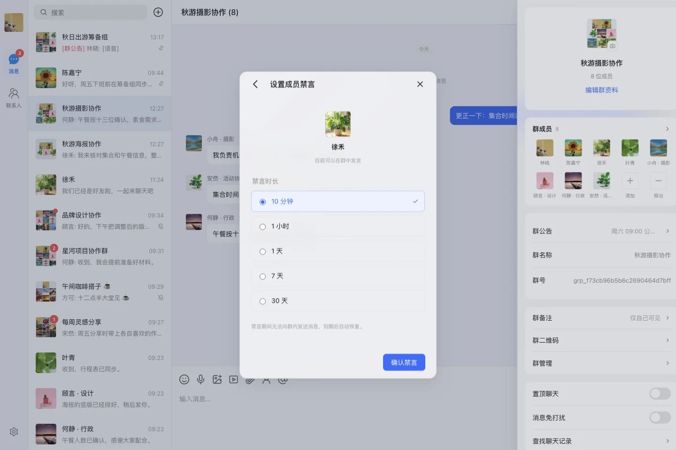Click the 移出 remove member minus icon
676x450 pixels.
click(x=659, y=181)
